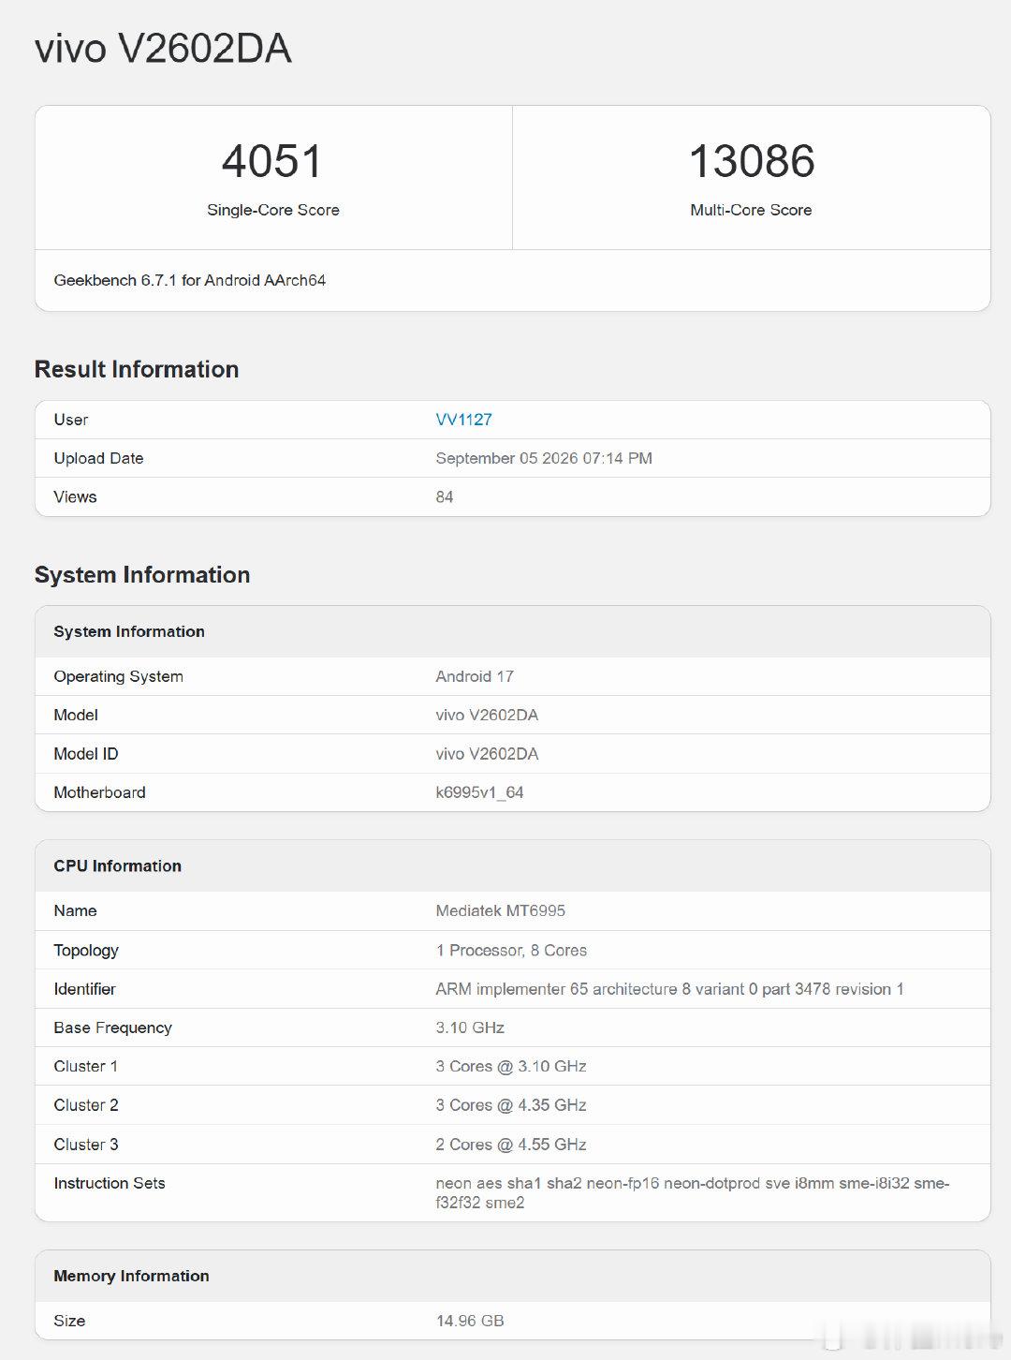
Task: Click the System Information section heading
Action: tap(142, 575)
